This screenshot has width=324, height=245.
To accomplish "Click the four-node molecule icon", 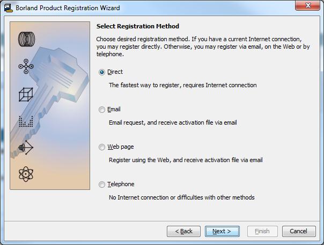I will coord(25,66).
